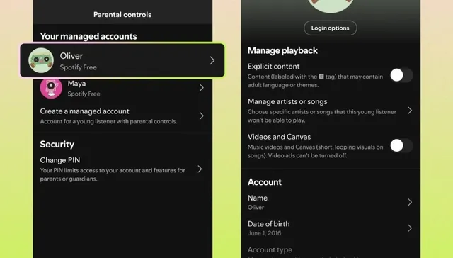Viewport: 453px width, 258px height.
Task: Select description 'Account for a young listener'
Action: point(108,121)
